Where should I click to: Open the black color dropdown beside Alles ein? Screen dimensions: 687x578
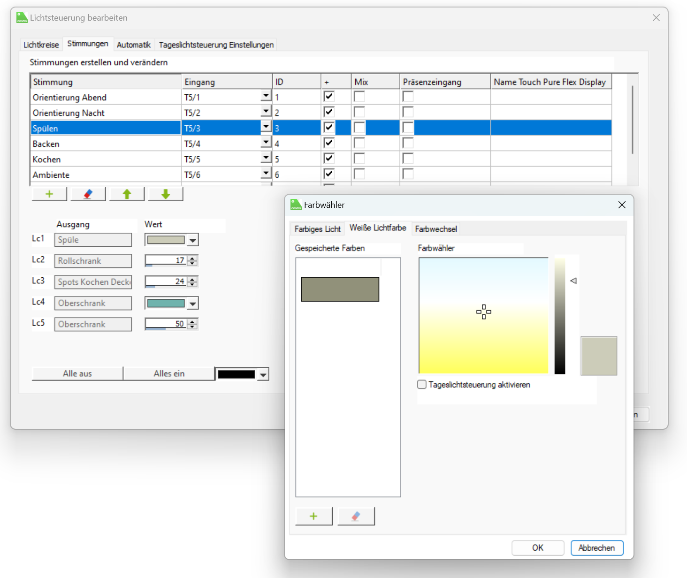tap(263, 374)
